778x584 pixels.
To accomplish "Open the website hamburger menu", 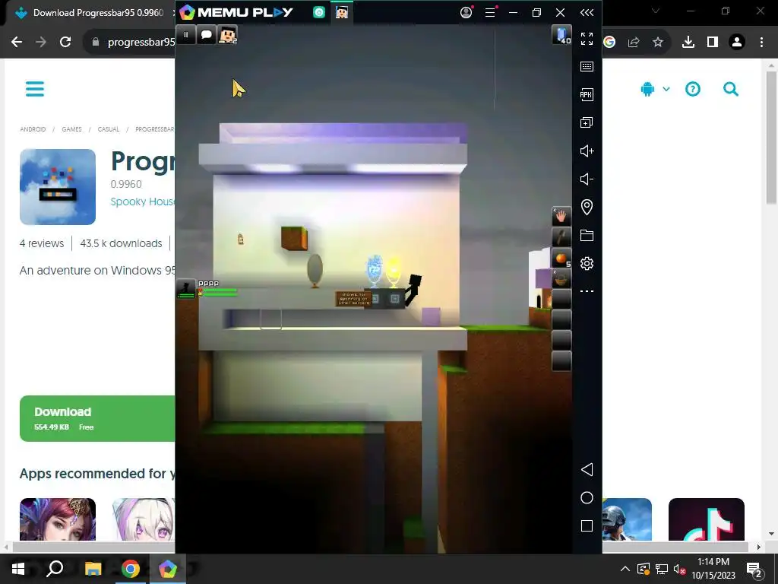I will (x=35, y=89).
